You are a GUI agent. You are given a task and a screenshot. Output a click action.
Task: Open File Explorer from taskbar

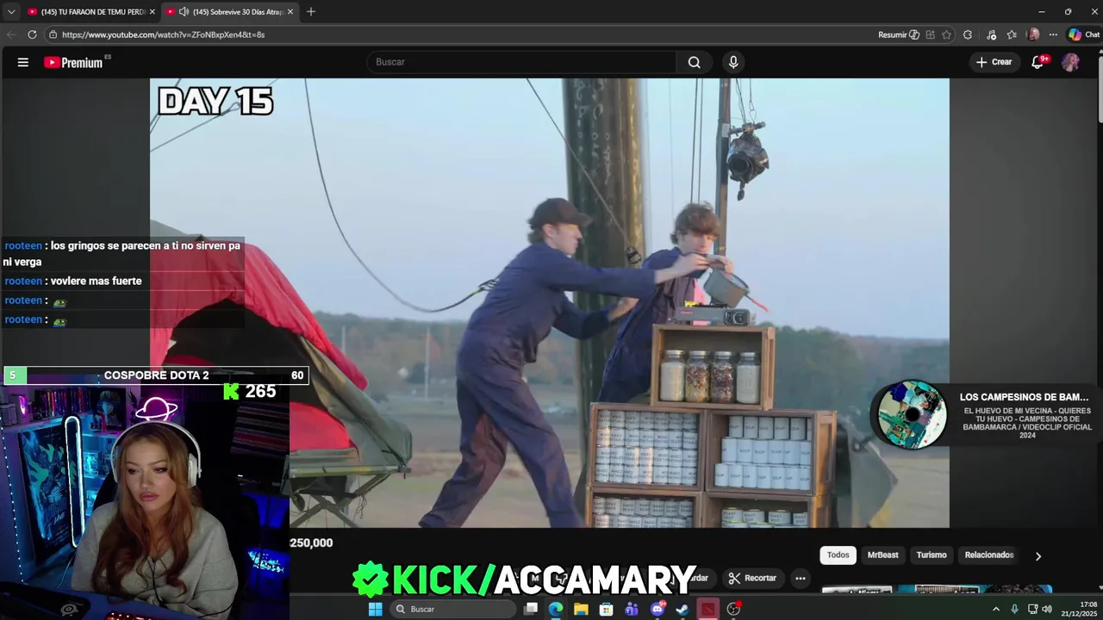click(582, 609)
